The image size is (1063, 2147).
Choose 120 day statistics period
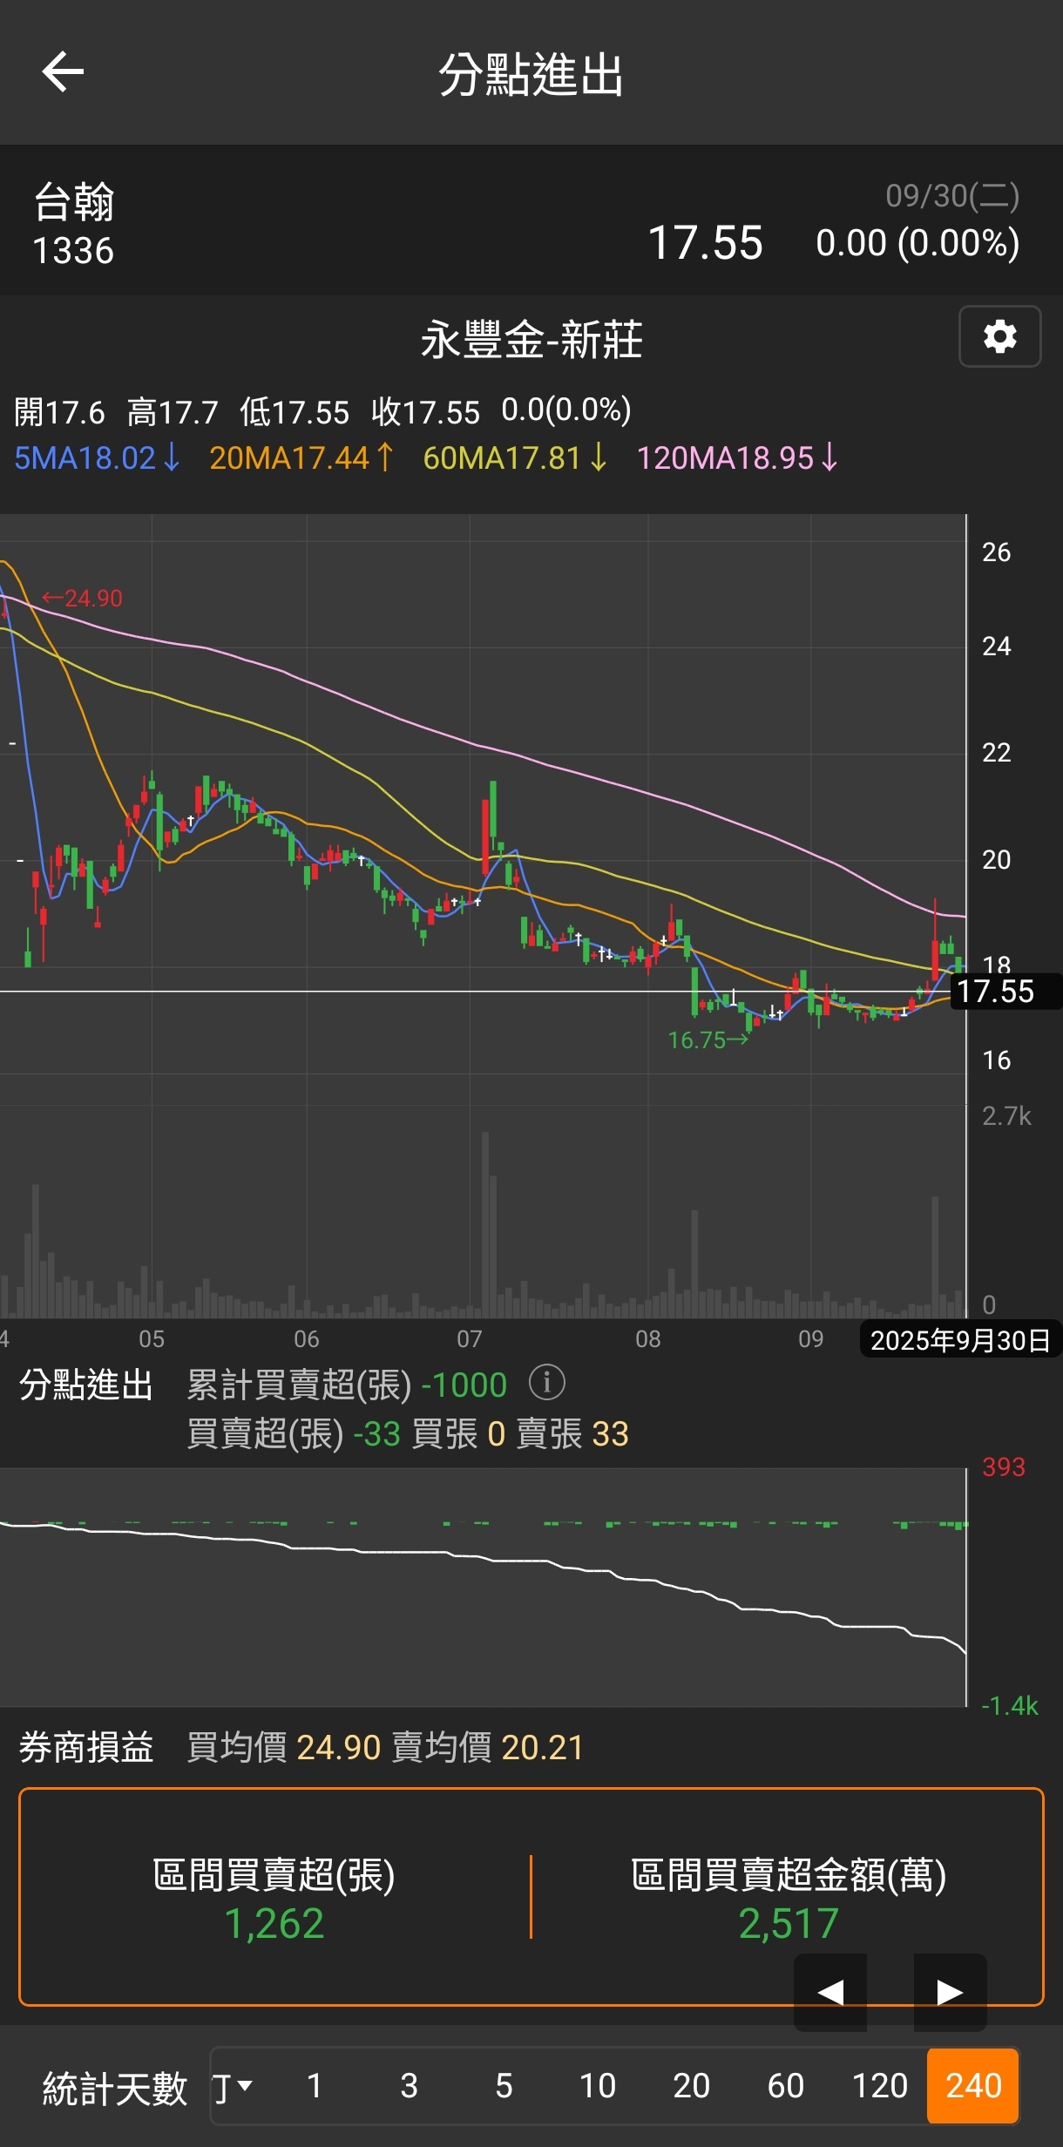[x=879, y=2087]
